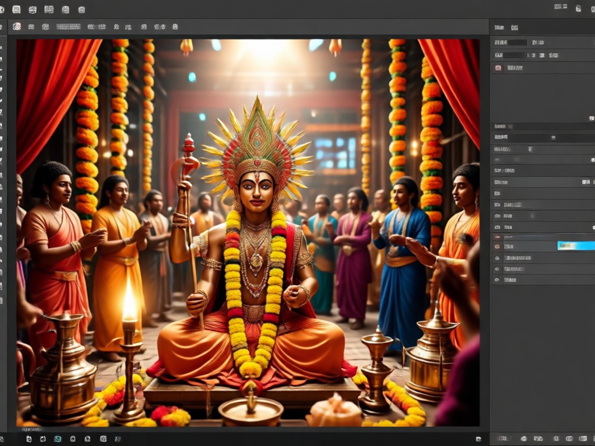The height and width of the screenshot is (446, 595).
Task: Click the first icon in the bottom-left status bar
Action: tap(29, 439)
